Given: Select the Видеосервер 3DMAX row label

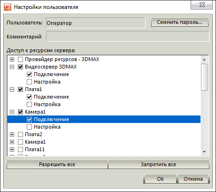Looking at the screenshot, I should click(x=51, y=67).
